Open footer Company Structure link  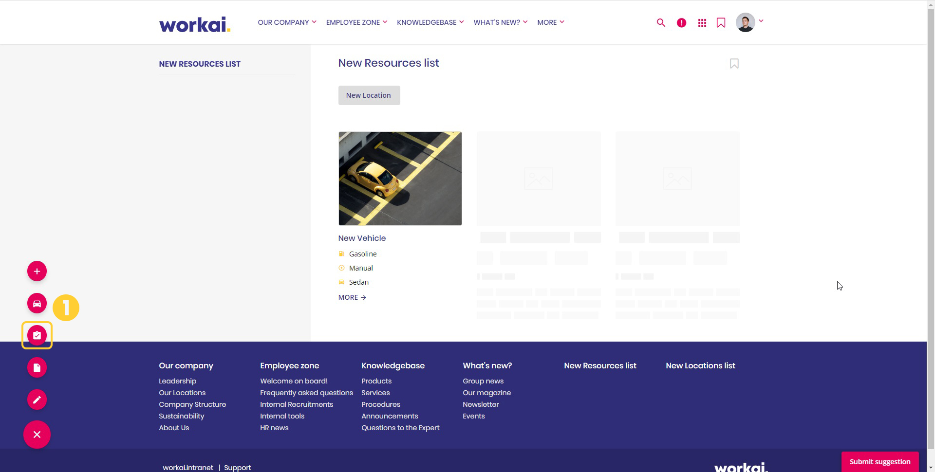click(x=192, y=404)
